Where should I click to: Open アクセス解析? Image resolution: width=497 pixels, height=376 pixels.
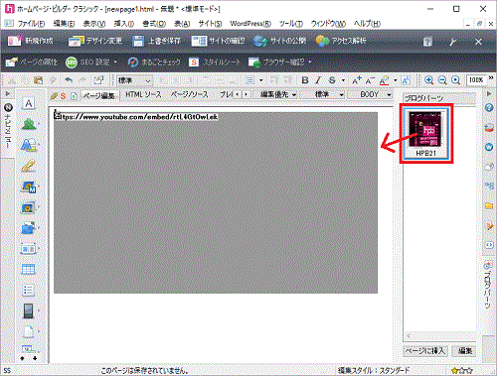click(x=341, y=41)
